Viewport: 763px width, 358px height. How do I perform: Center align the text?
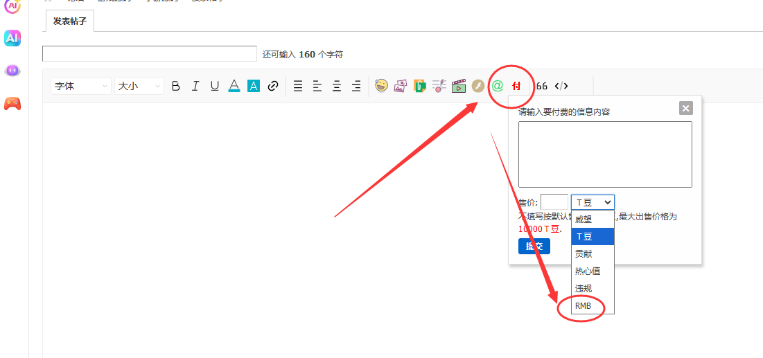337,86
